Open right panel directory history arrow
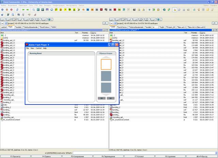 (216, 30)
